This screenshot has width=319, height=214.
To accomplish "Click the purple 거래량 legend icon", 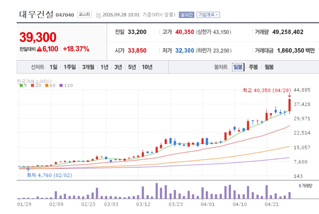I will click(x=300, y=186).
